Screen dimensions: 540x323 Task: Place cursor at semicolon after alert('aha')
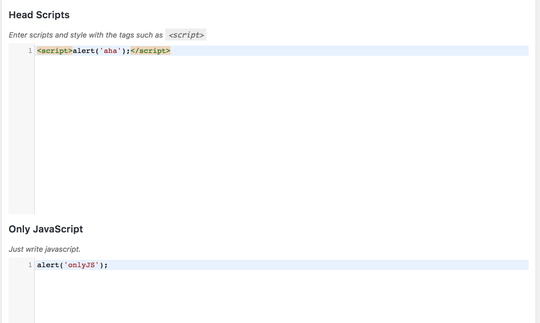(x=128, y=51)
